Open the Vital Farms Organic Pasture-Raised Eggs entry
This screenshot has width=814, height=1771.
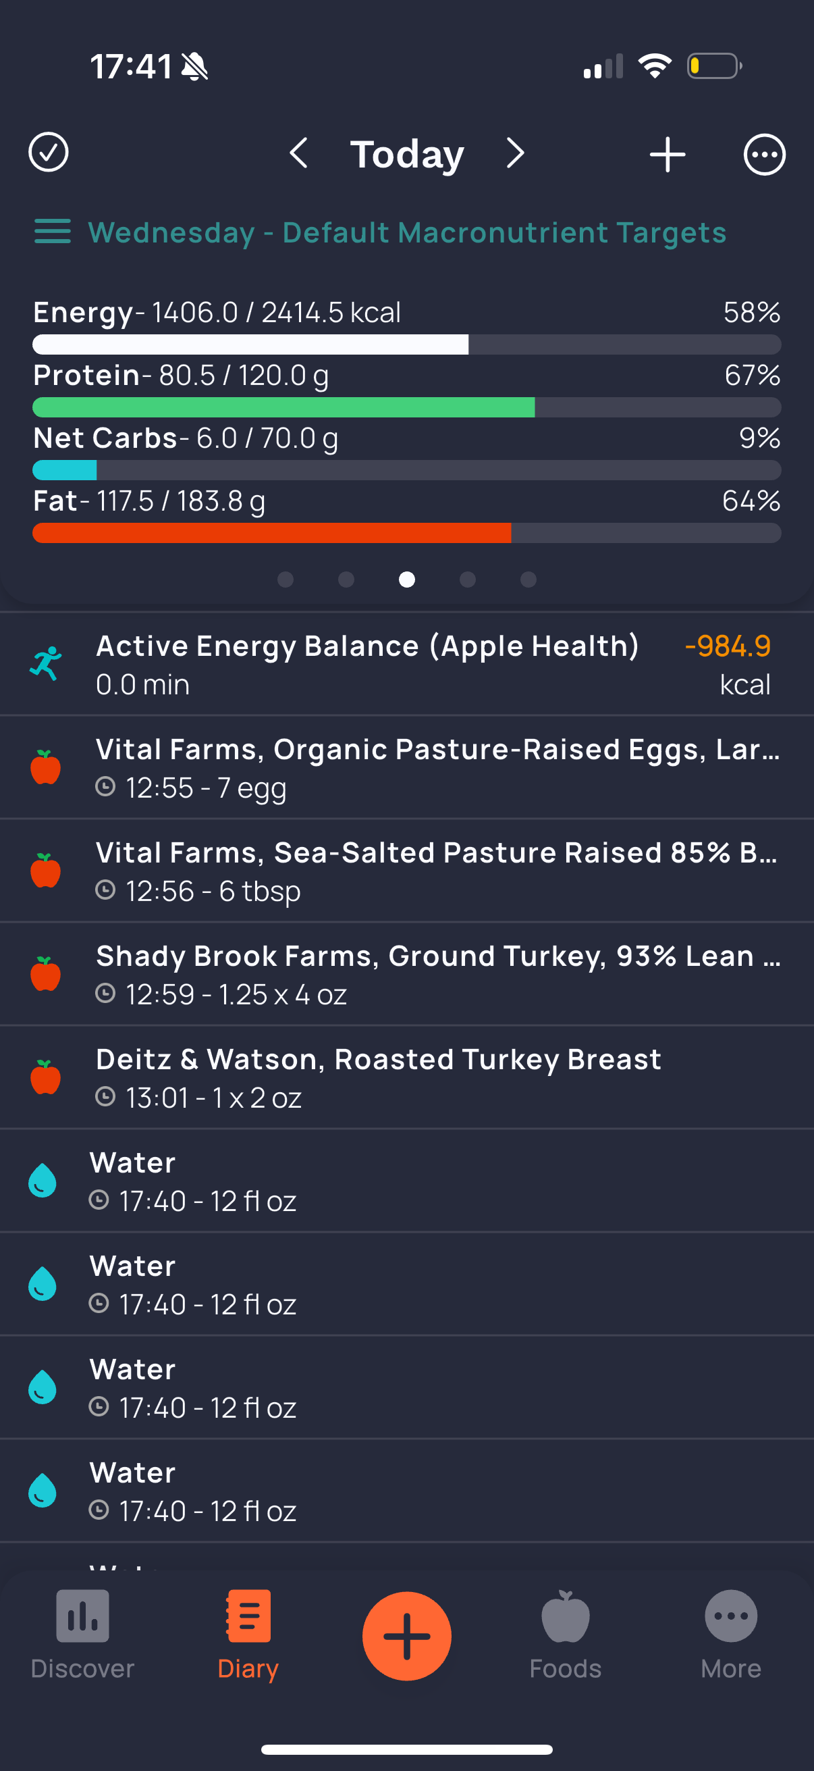(406, 767)
